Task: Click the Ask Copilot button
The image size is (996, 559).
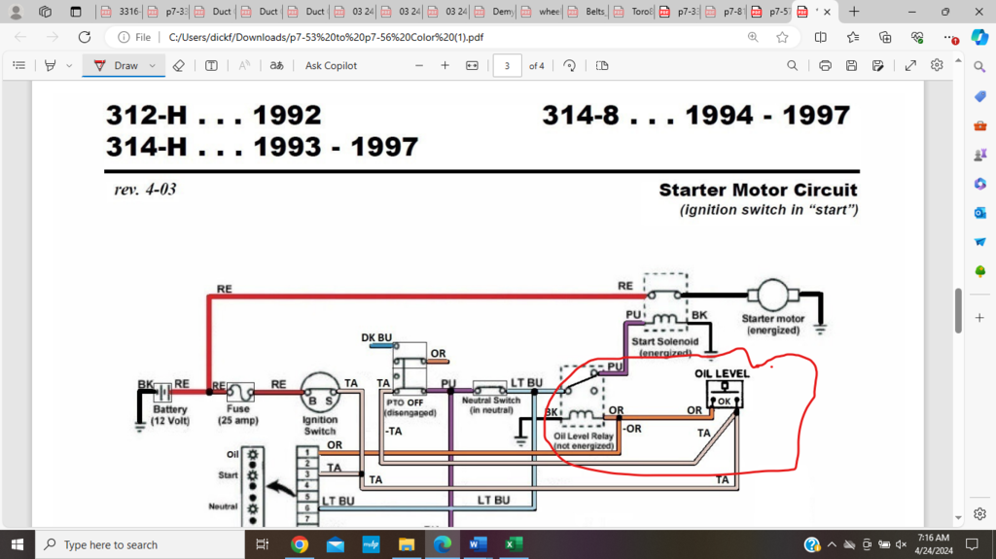Action: point(331,65)
